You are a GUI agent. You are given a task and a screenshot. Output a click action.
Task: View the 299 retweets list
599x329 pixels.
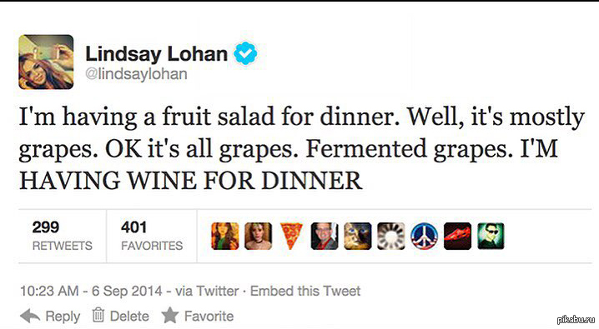pos(63,236)
